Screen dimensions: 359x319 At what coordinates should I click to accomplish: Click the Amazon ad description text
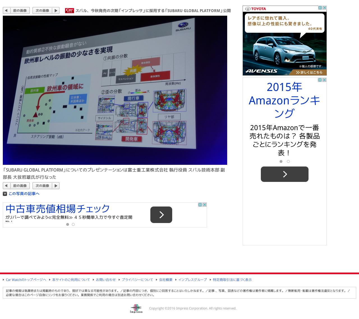click(x=285, y=140)
